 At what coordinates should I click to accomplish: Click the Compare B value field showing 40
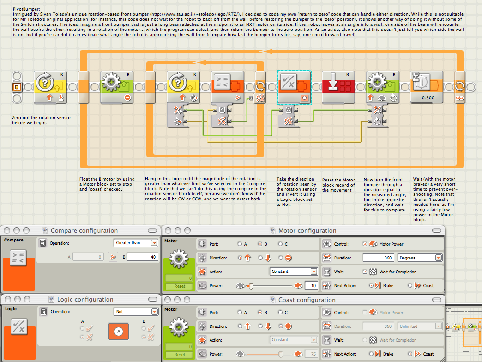coord(142,257)
